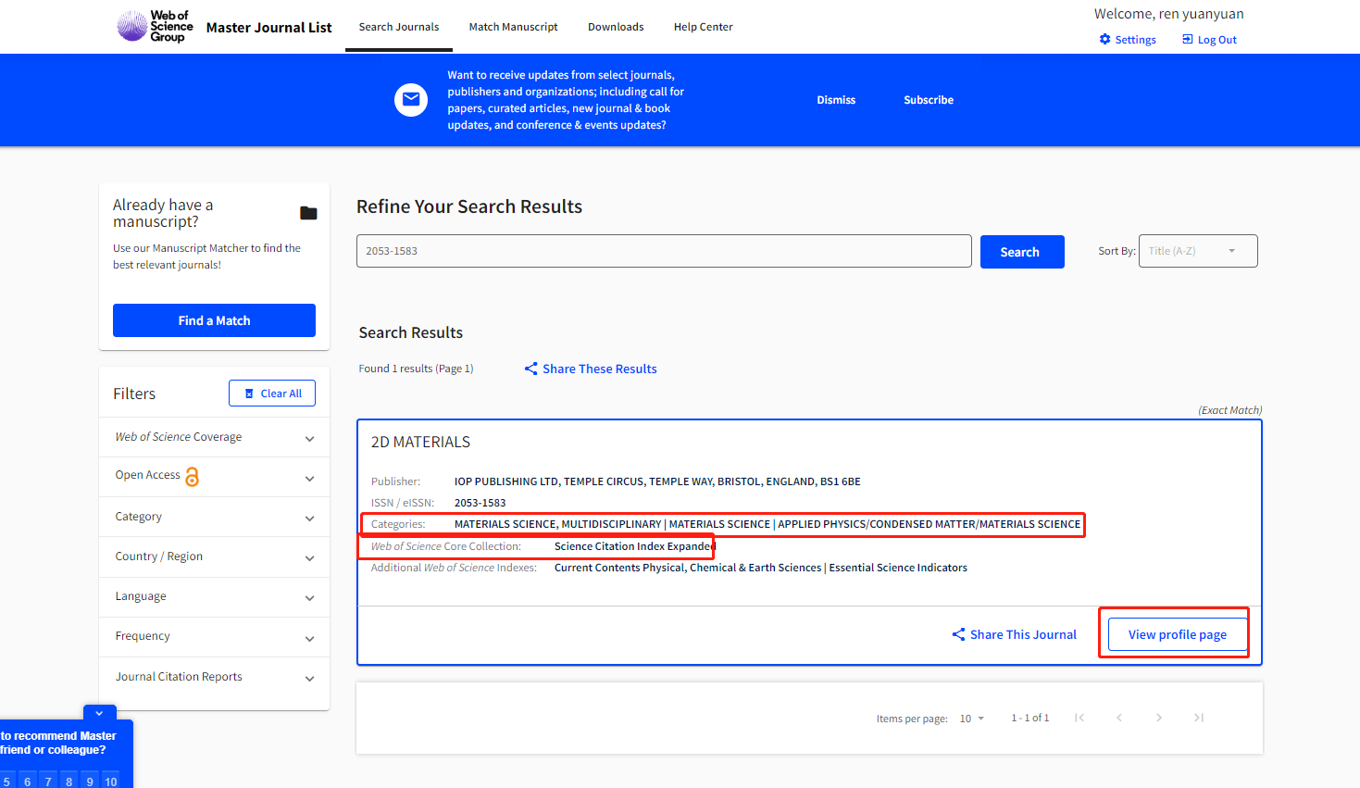Click the Web of Science Group logo

[155, 26]
